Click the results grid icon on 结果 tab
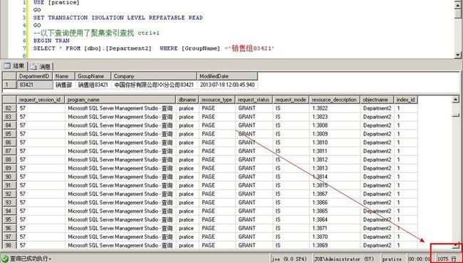The image size is (463, 263). pos(7,66)
